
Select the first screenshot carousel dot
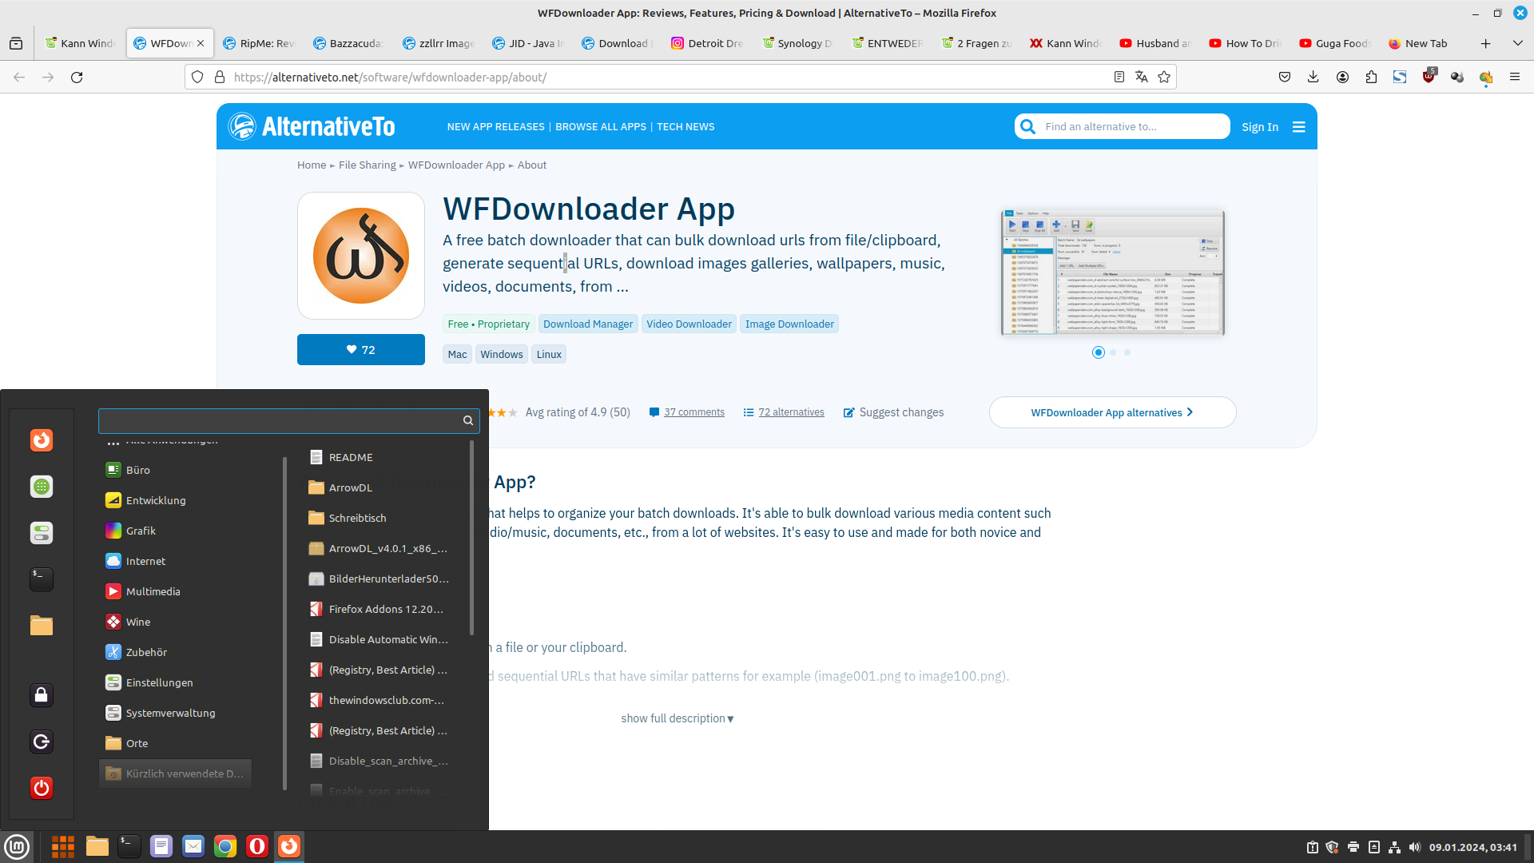1099,352
